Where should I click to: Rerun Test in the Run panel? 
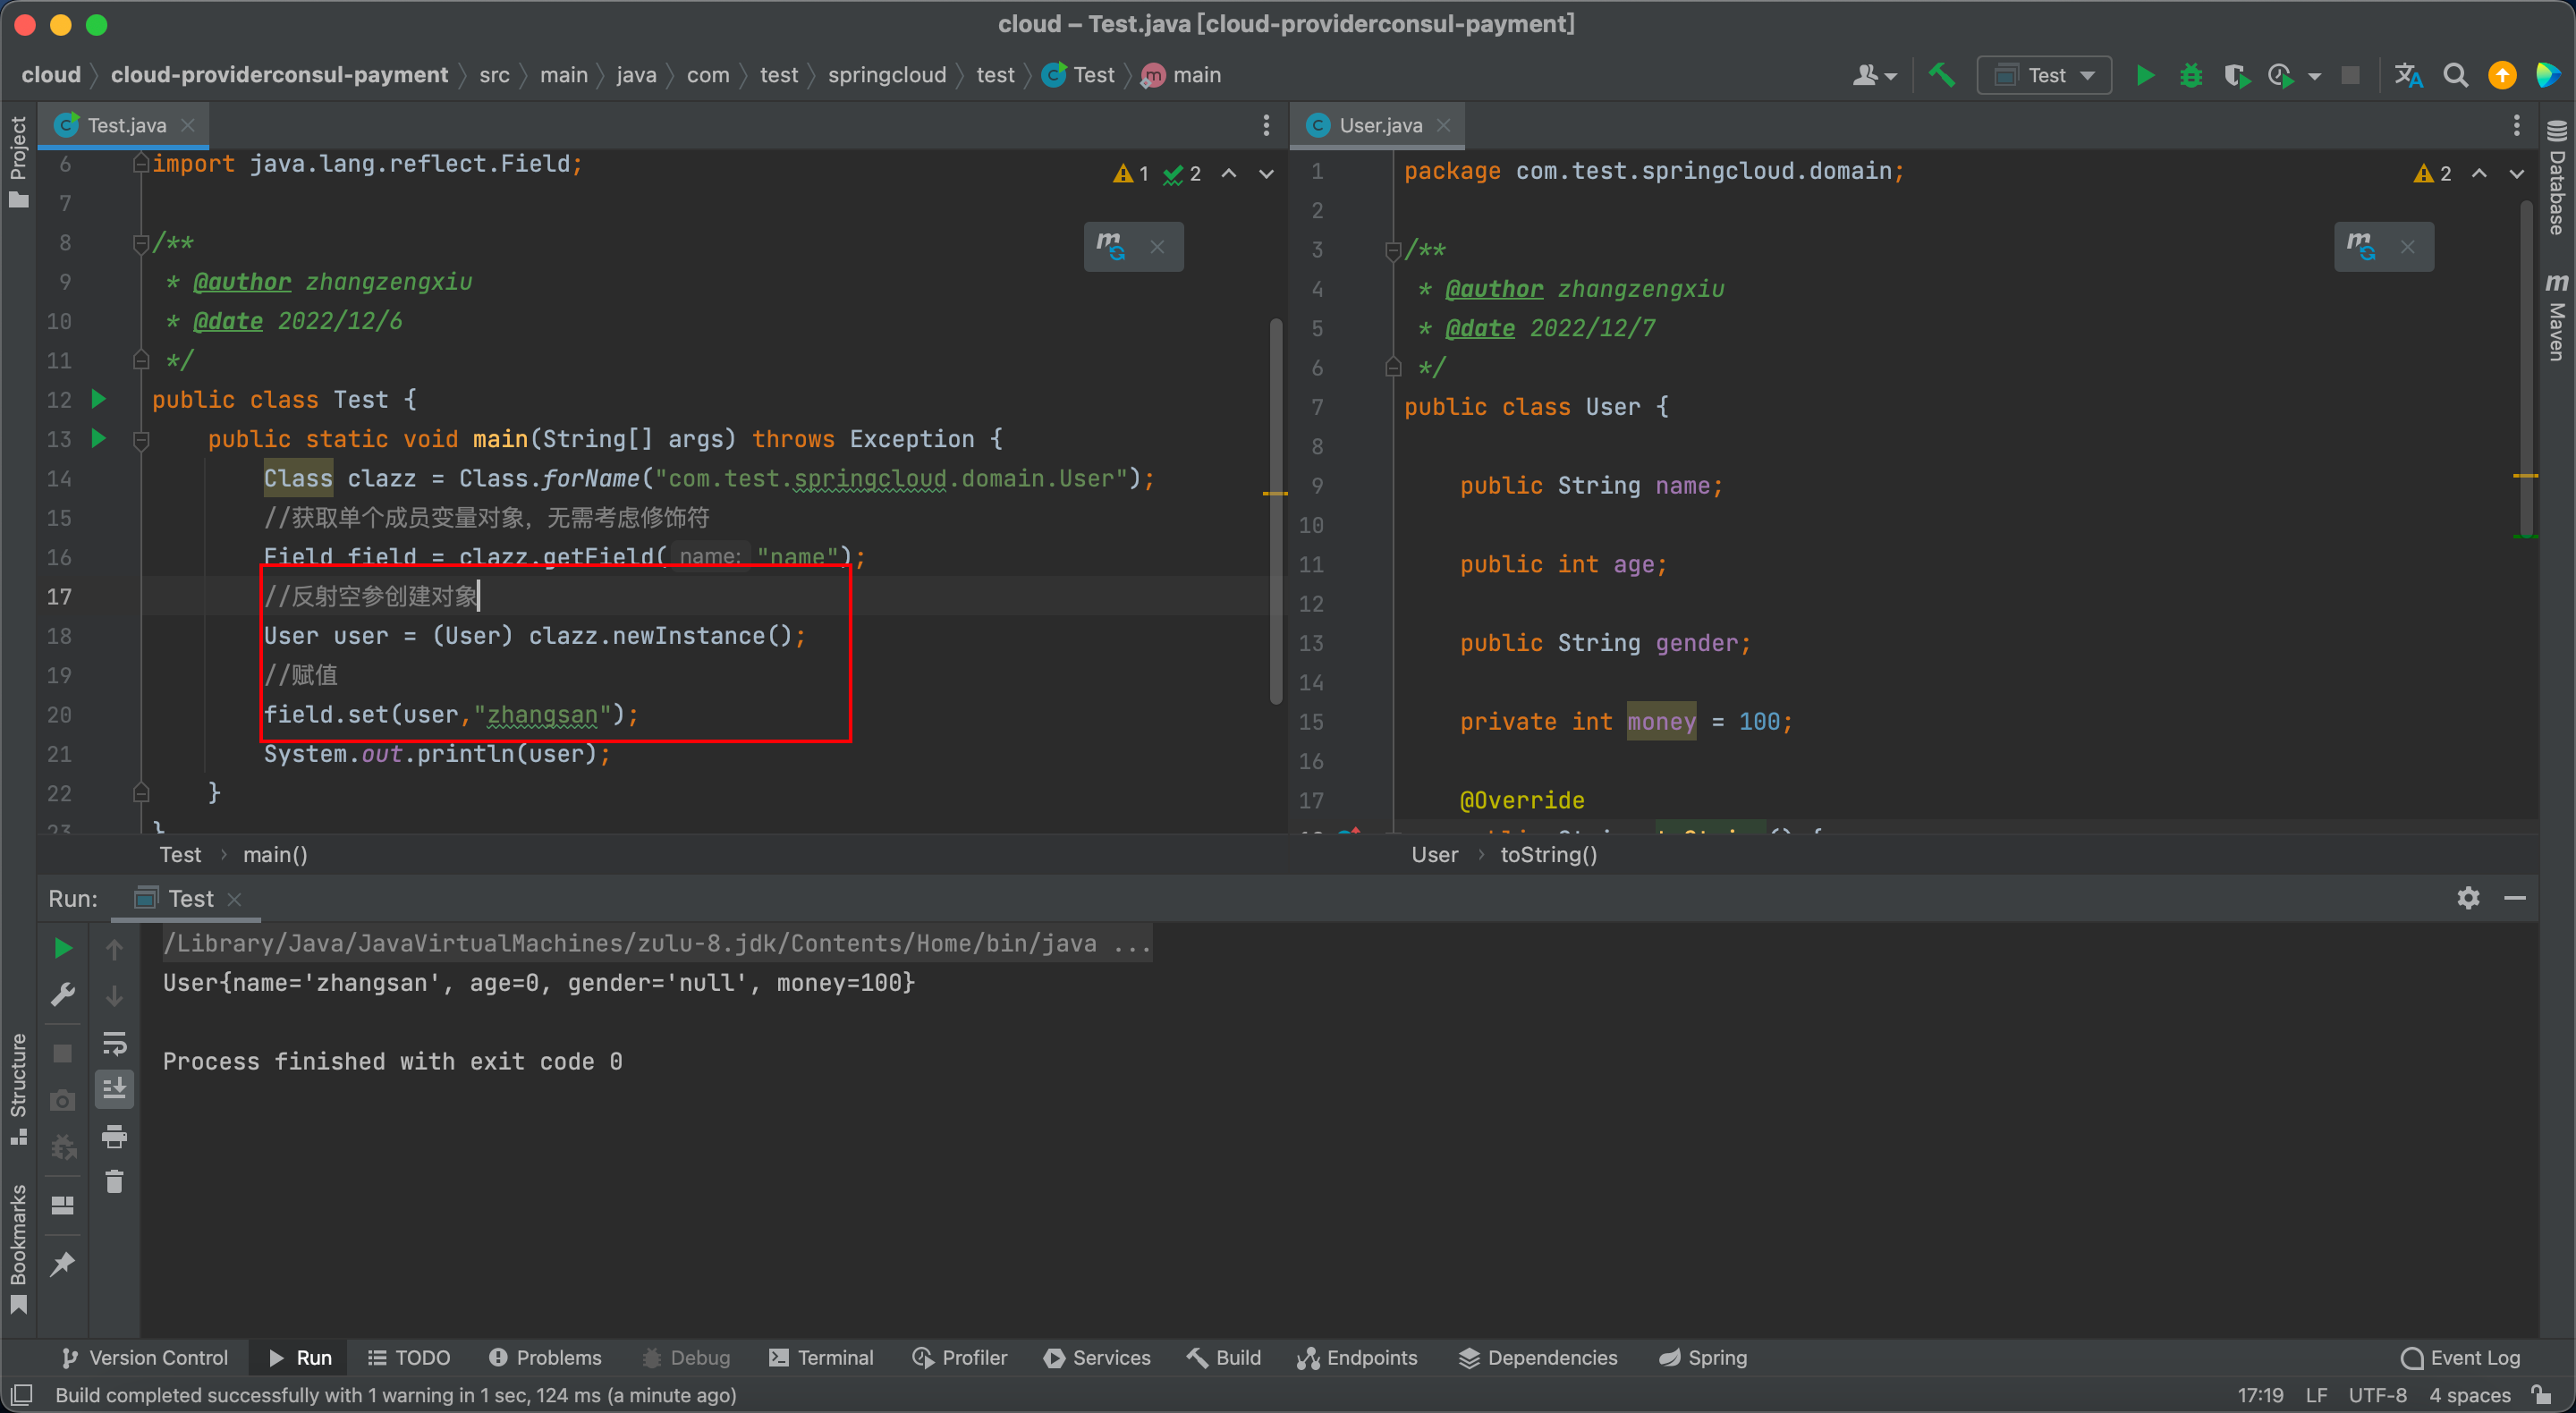[x=63, y=948]
